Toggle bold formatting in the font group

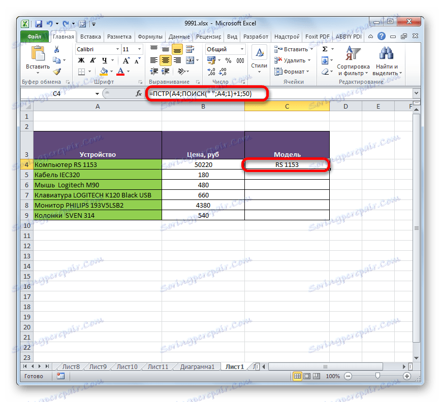point(81,60)
